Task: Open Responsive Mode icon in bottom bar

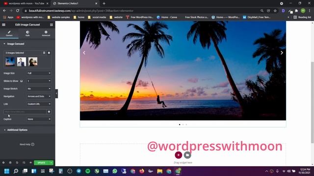Action: pos(24,163)
